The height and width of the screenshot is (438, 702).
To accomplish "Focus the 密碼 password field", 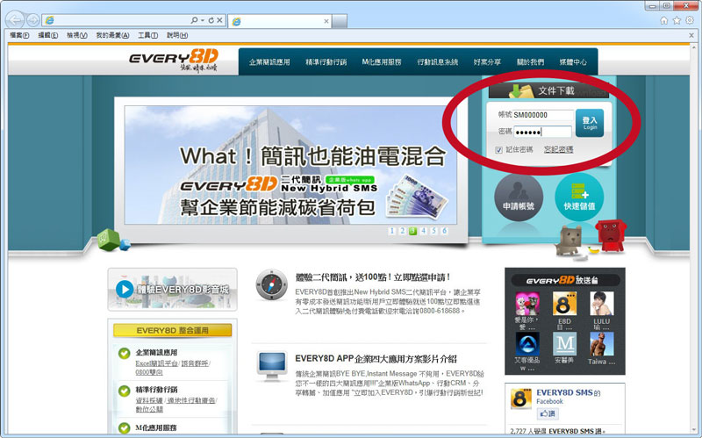I will point(542,132).
